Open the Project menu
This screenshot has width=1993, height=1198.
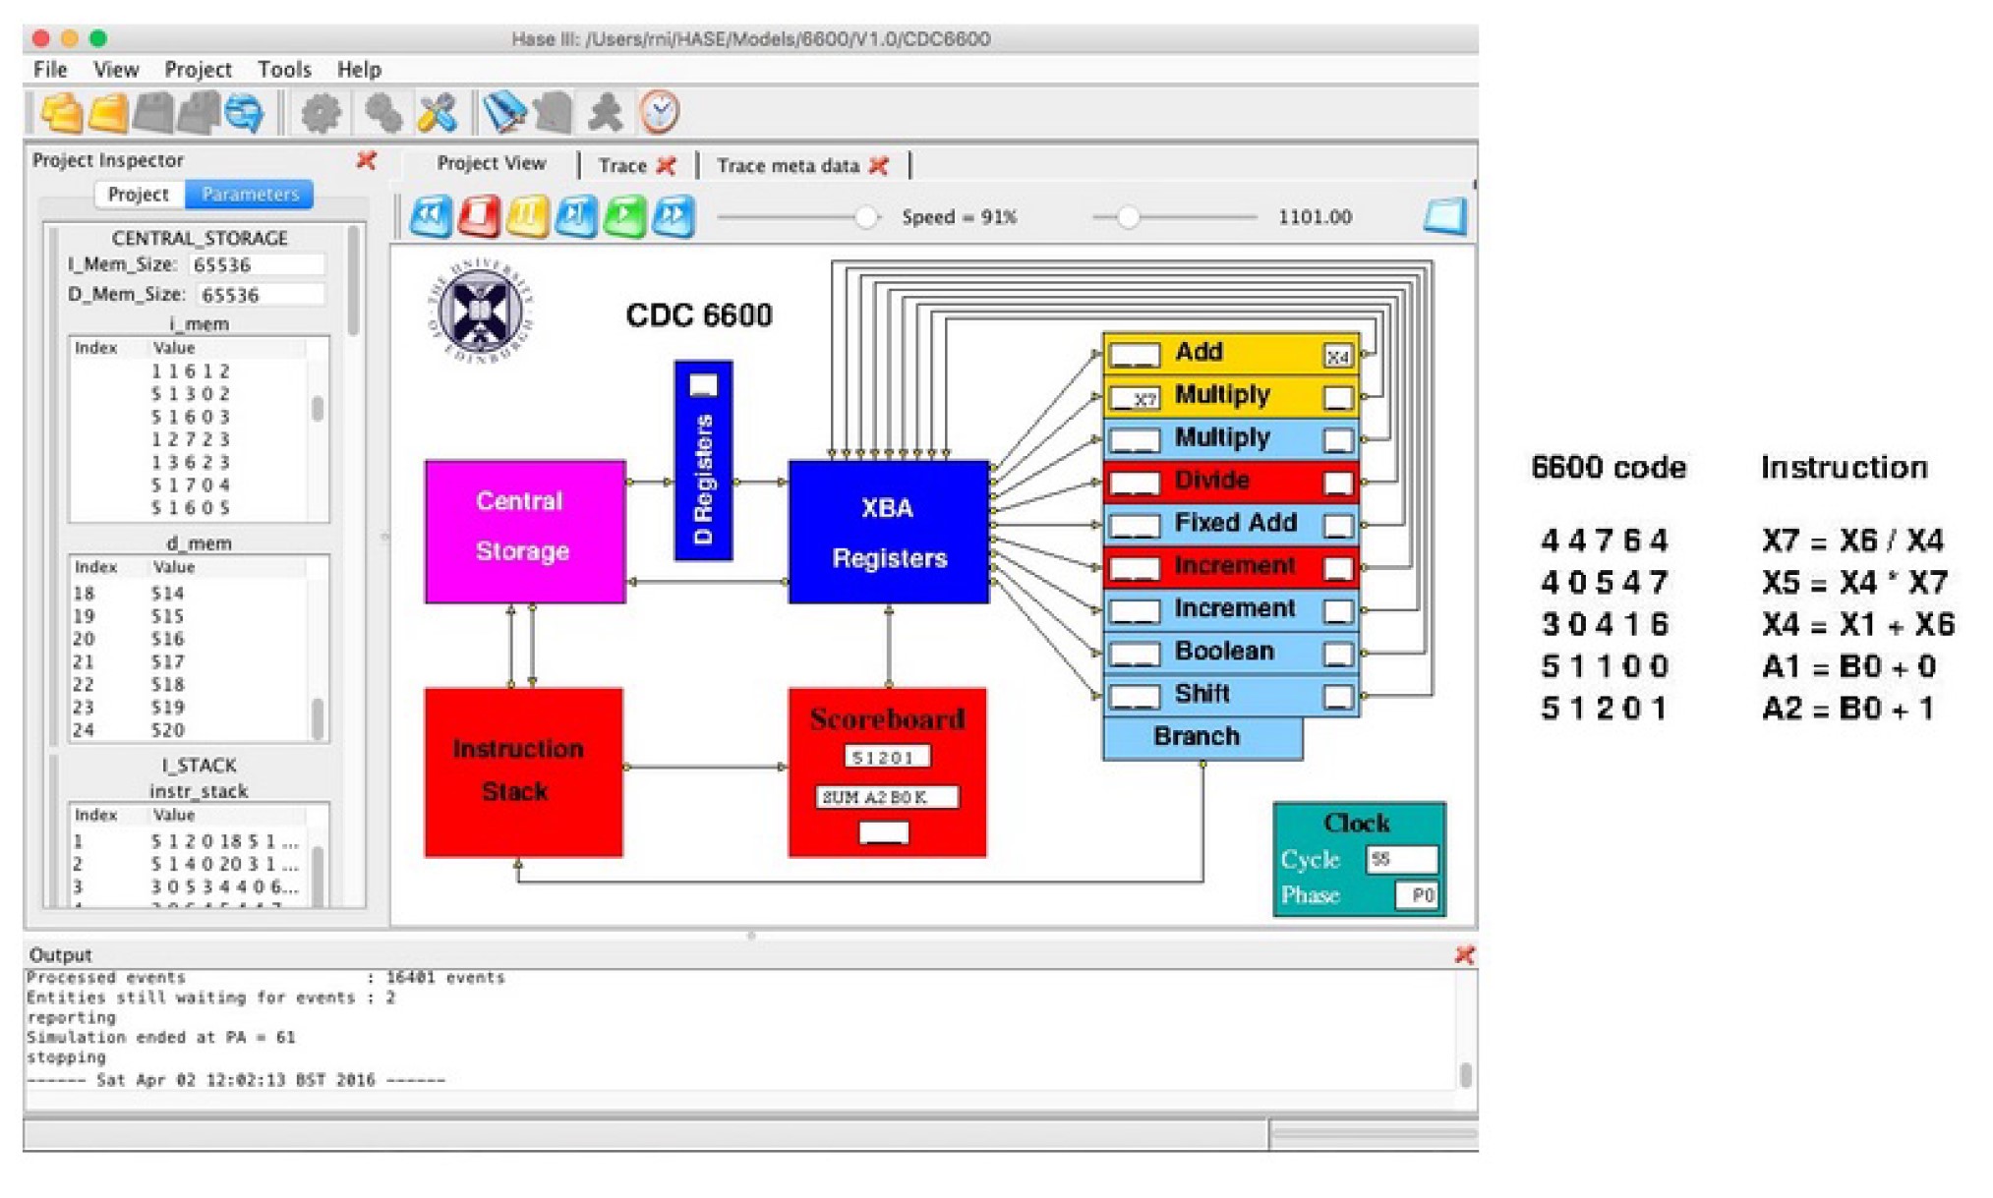tap(198, 69)
